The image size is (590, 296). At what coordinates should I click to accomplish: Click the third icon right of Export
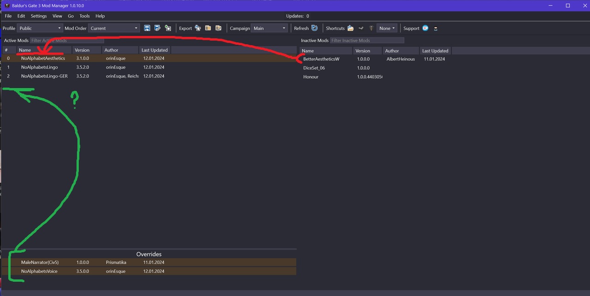218,28
